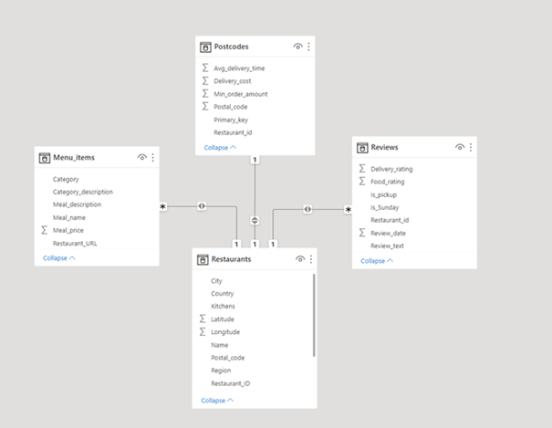Open more options for Reviews table
This screenshot has width=552, height=428.
coord(471,147)
